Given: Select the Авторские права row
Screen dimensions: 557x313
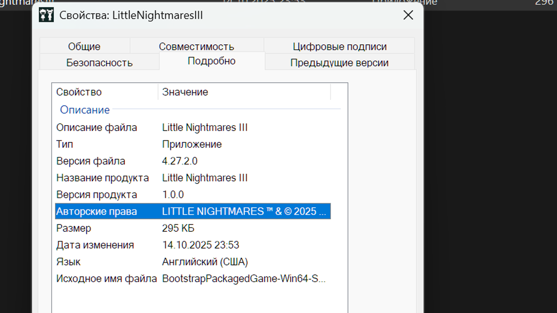Looking at the screenshot, I should tap(193, 211).
